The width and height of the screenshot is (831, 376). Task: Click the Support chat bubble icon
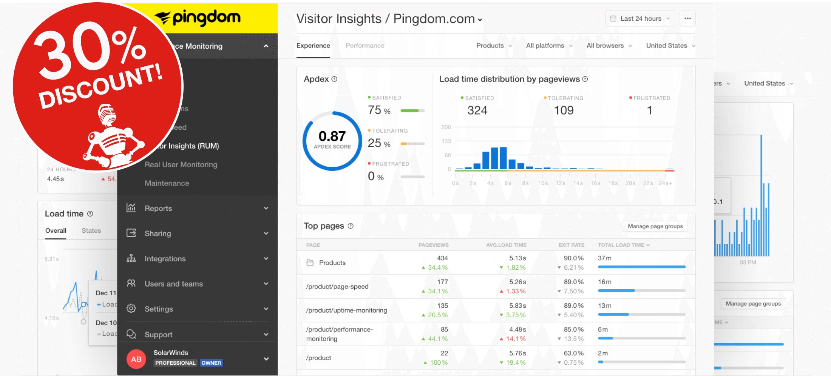pyautogui.click(x=131, y=334)
